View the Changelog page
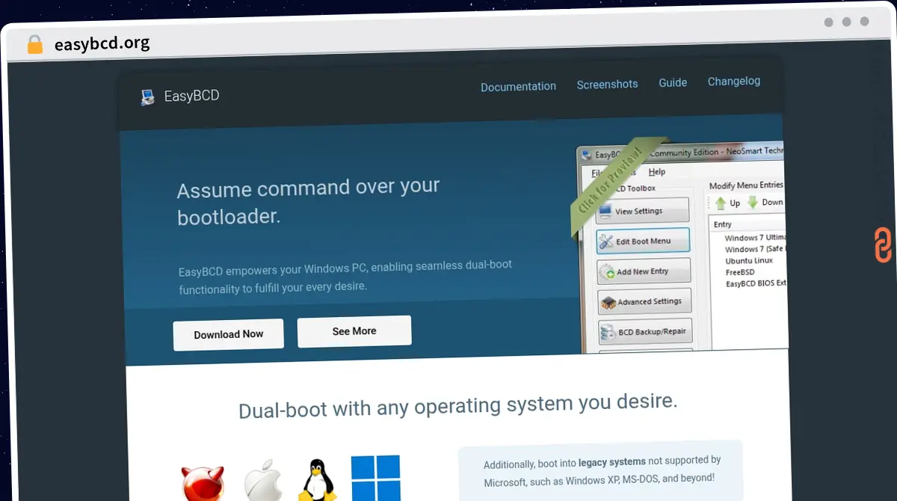897x501 pixels. click(734, 82)
